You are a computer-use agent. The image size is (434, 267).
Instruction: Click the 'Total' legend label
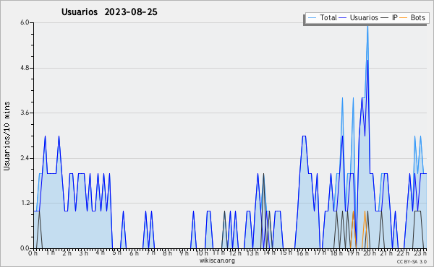point(328,17)
